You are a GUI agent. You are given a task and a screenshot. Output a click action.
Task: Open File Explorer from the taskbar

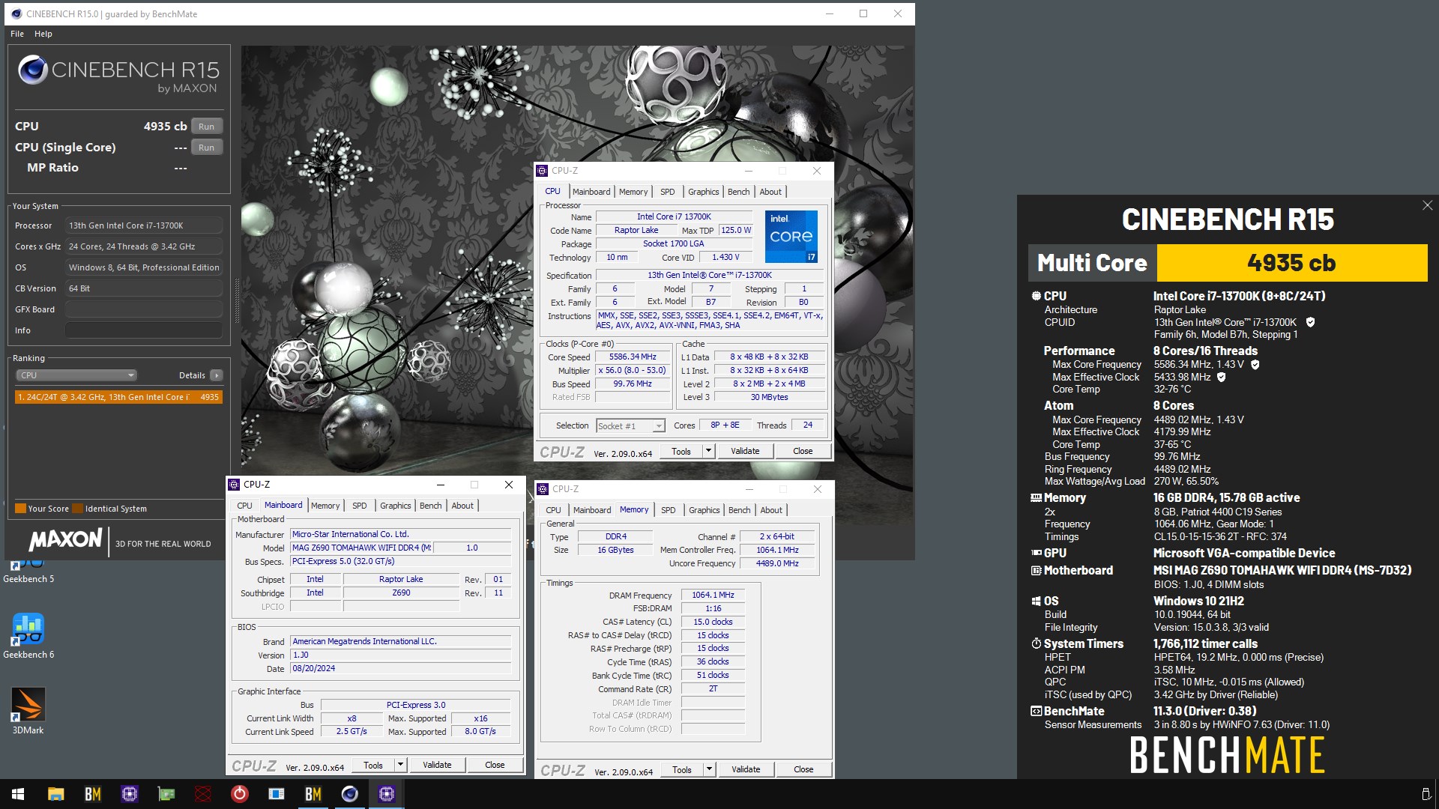[55, 794]
